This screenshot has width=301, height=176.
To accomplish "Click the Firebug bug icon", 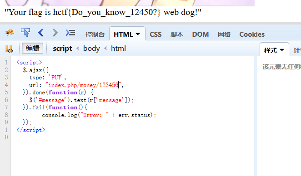I will point(10,33).
